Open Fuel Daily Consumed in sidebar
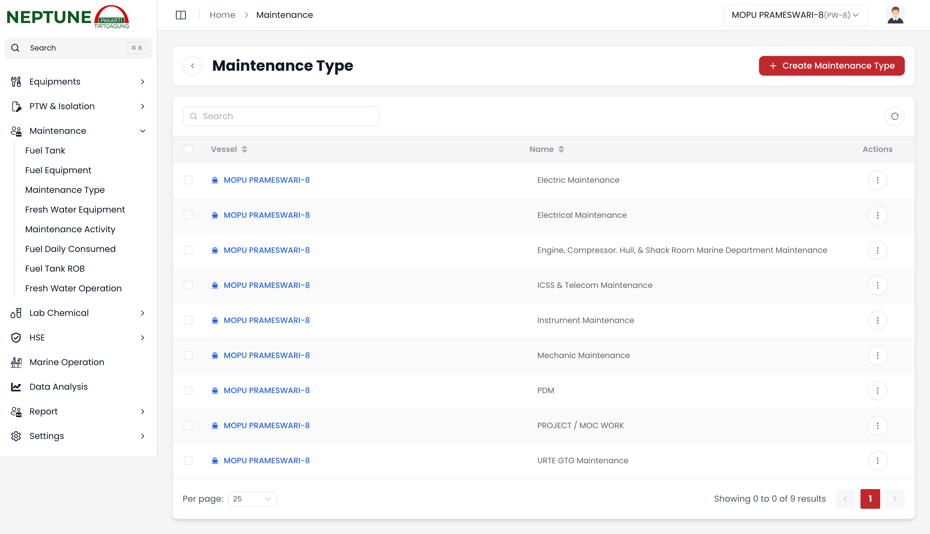The width and height of the screenshot is (930, 534). [70, 249]
